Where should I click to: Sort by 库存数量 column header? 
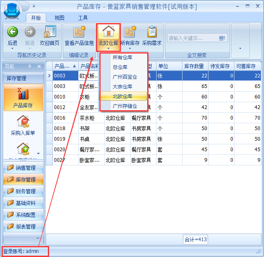(194, 66)
